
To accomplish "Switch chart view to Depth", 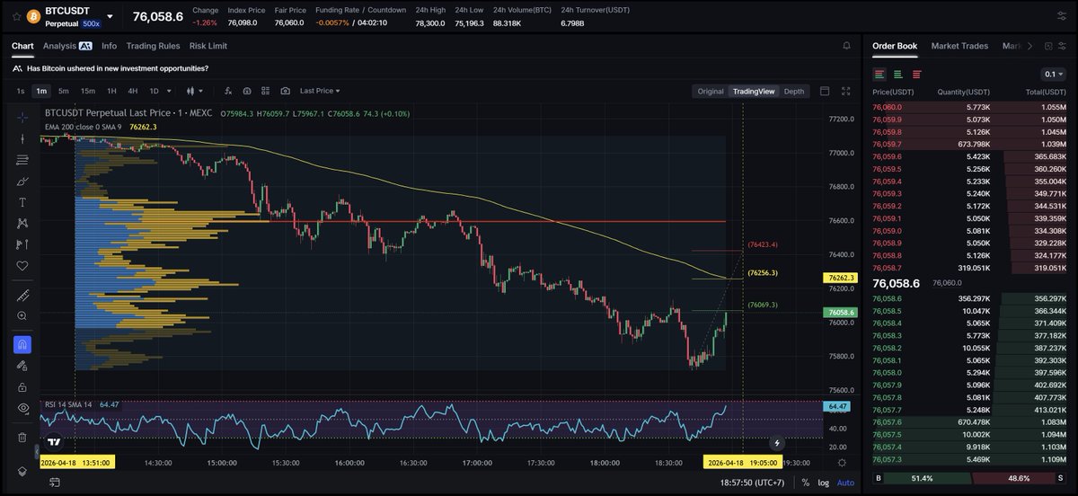I will coord(793,91).
